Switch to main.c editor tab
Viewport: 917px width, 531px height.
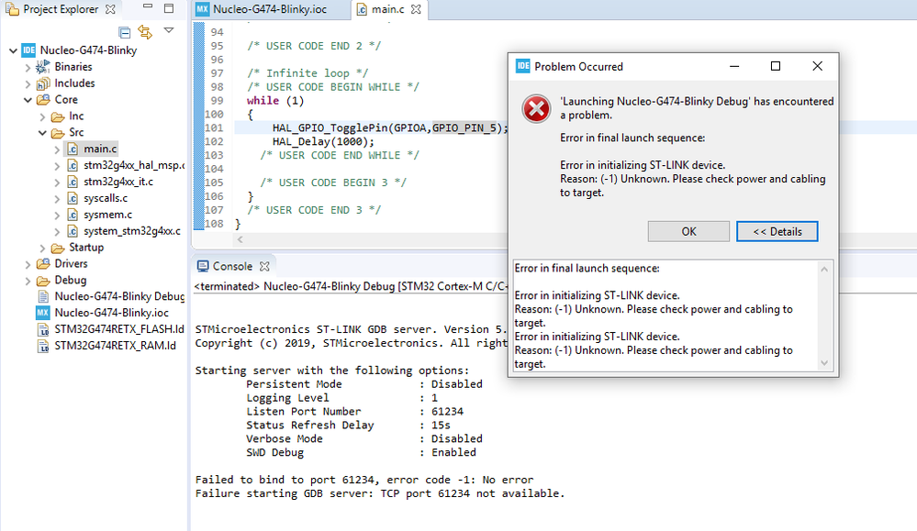click(x=387, y=9)
